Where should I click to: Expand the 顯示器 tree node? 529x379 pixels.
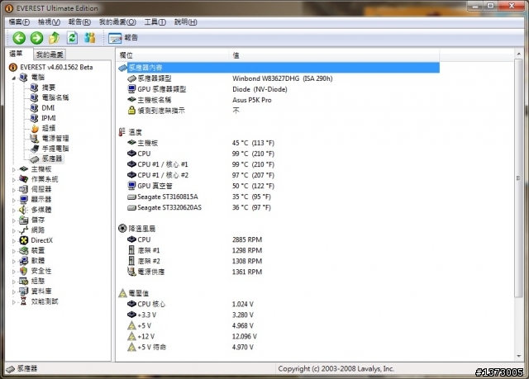[x=14, y=200]
